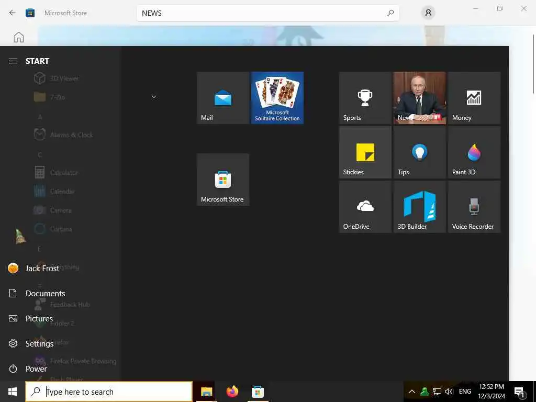Image resolution: width=536 pixels, height=402 pixels.
Task: Launch the Stickies tile
Action: coord(365,152)
